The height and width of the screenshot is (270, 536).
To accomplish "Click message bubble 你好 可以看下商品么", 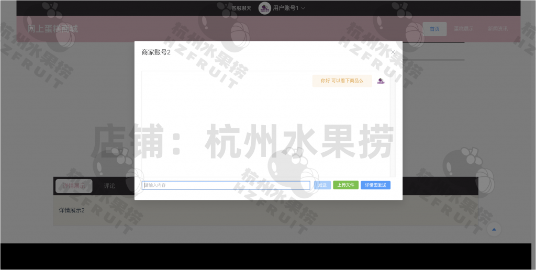I will point(342,81).
